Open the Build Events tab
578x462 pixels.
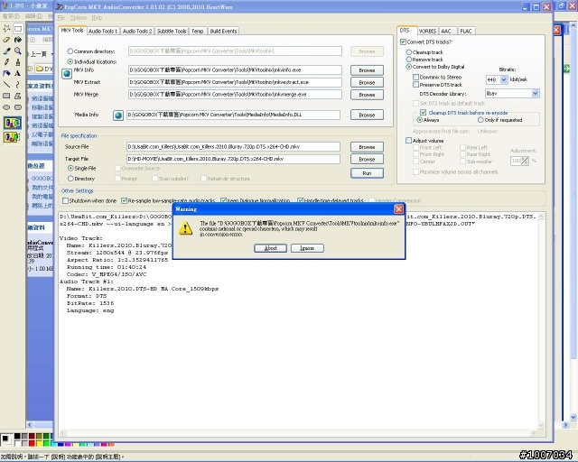tap(223, 31)
